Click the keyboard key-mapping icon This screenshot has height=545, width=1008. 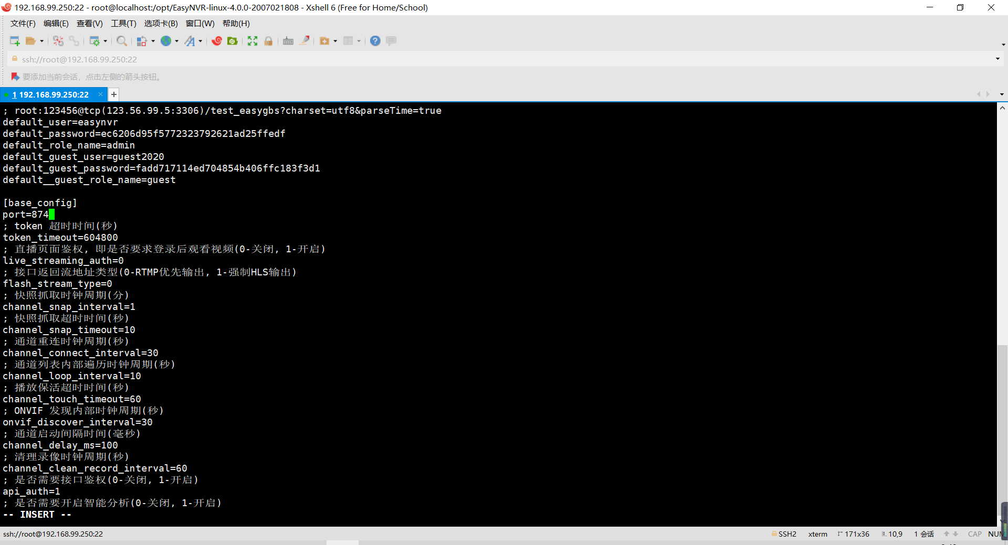288,41
